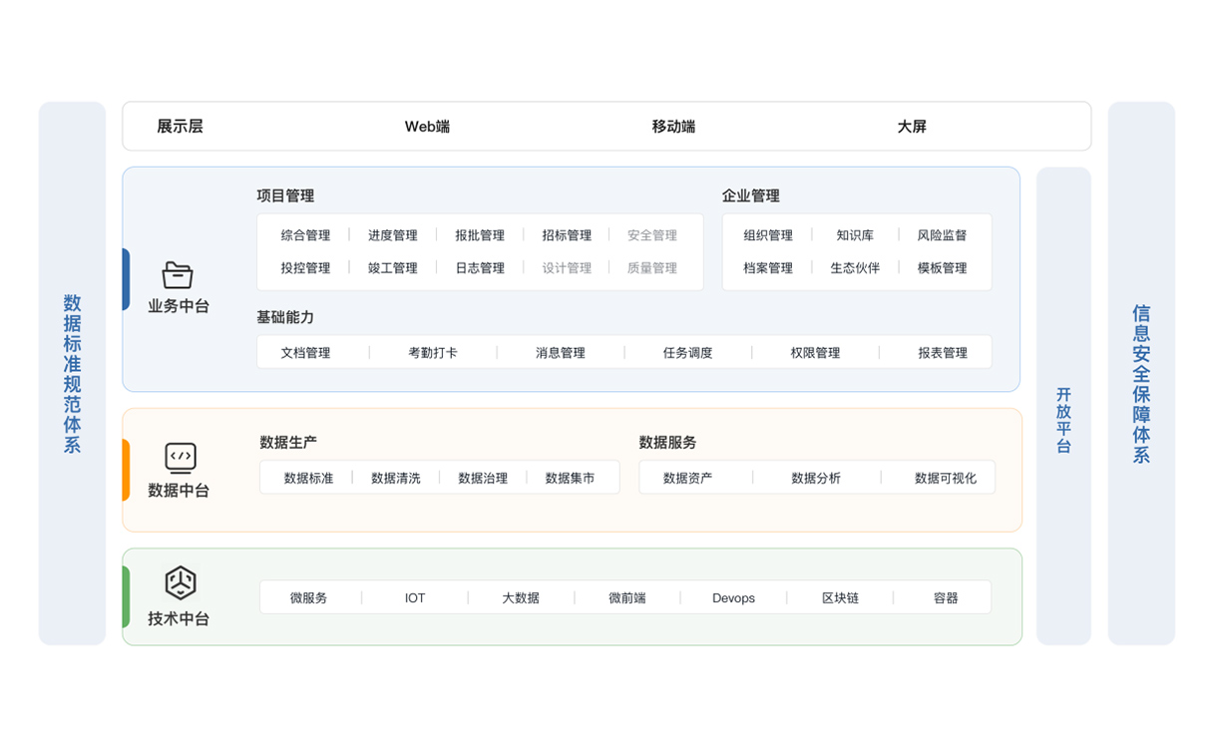Select the grayed-out 安全管理 item
The image size is (1207, 748).
(x=652, y=235)
